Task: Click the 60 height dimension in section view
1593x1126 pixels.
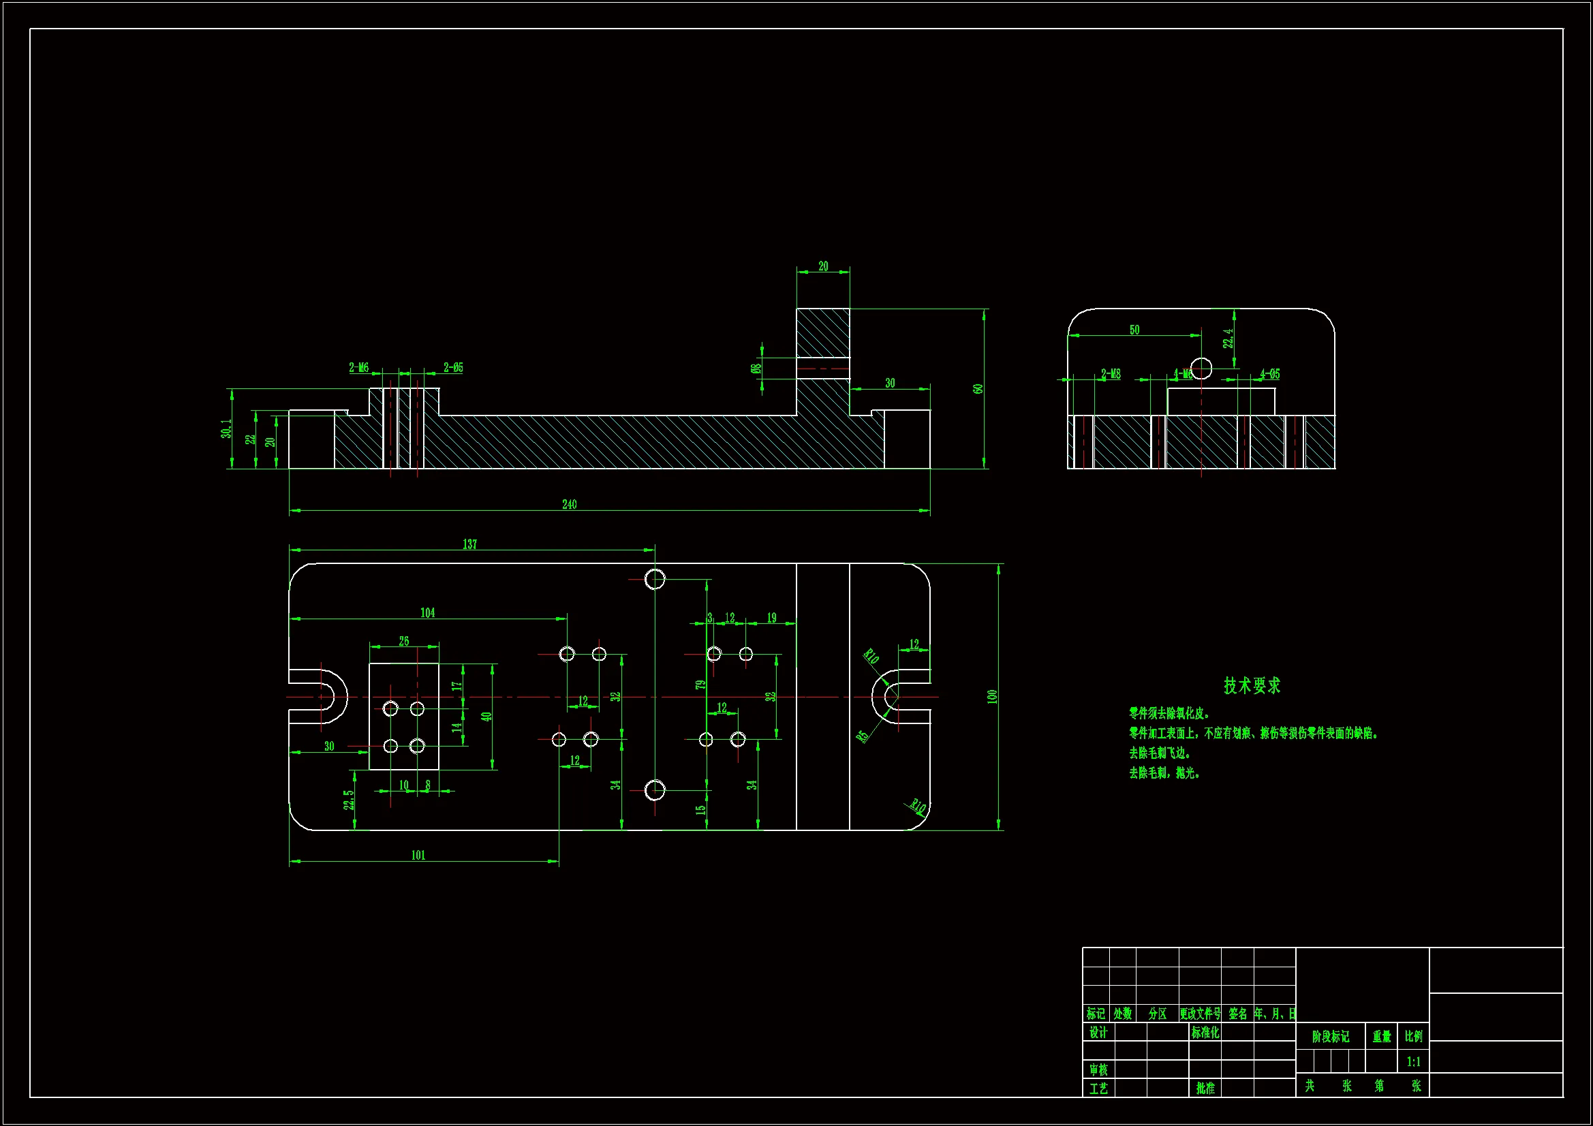Action: tap(978, 388)
